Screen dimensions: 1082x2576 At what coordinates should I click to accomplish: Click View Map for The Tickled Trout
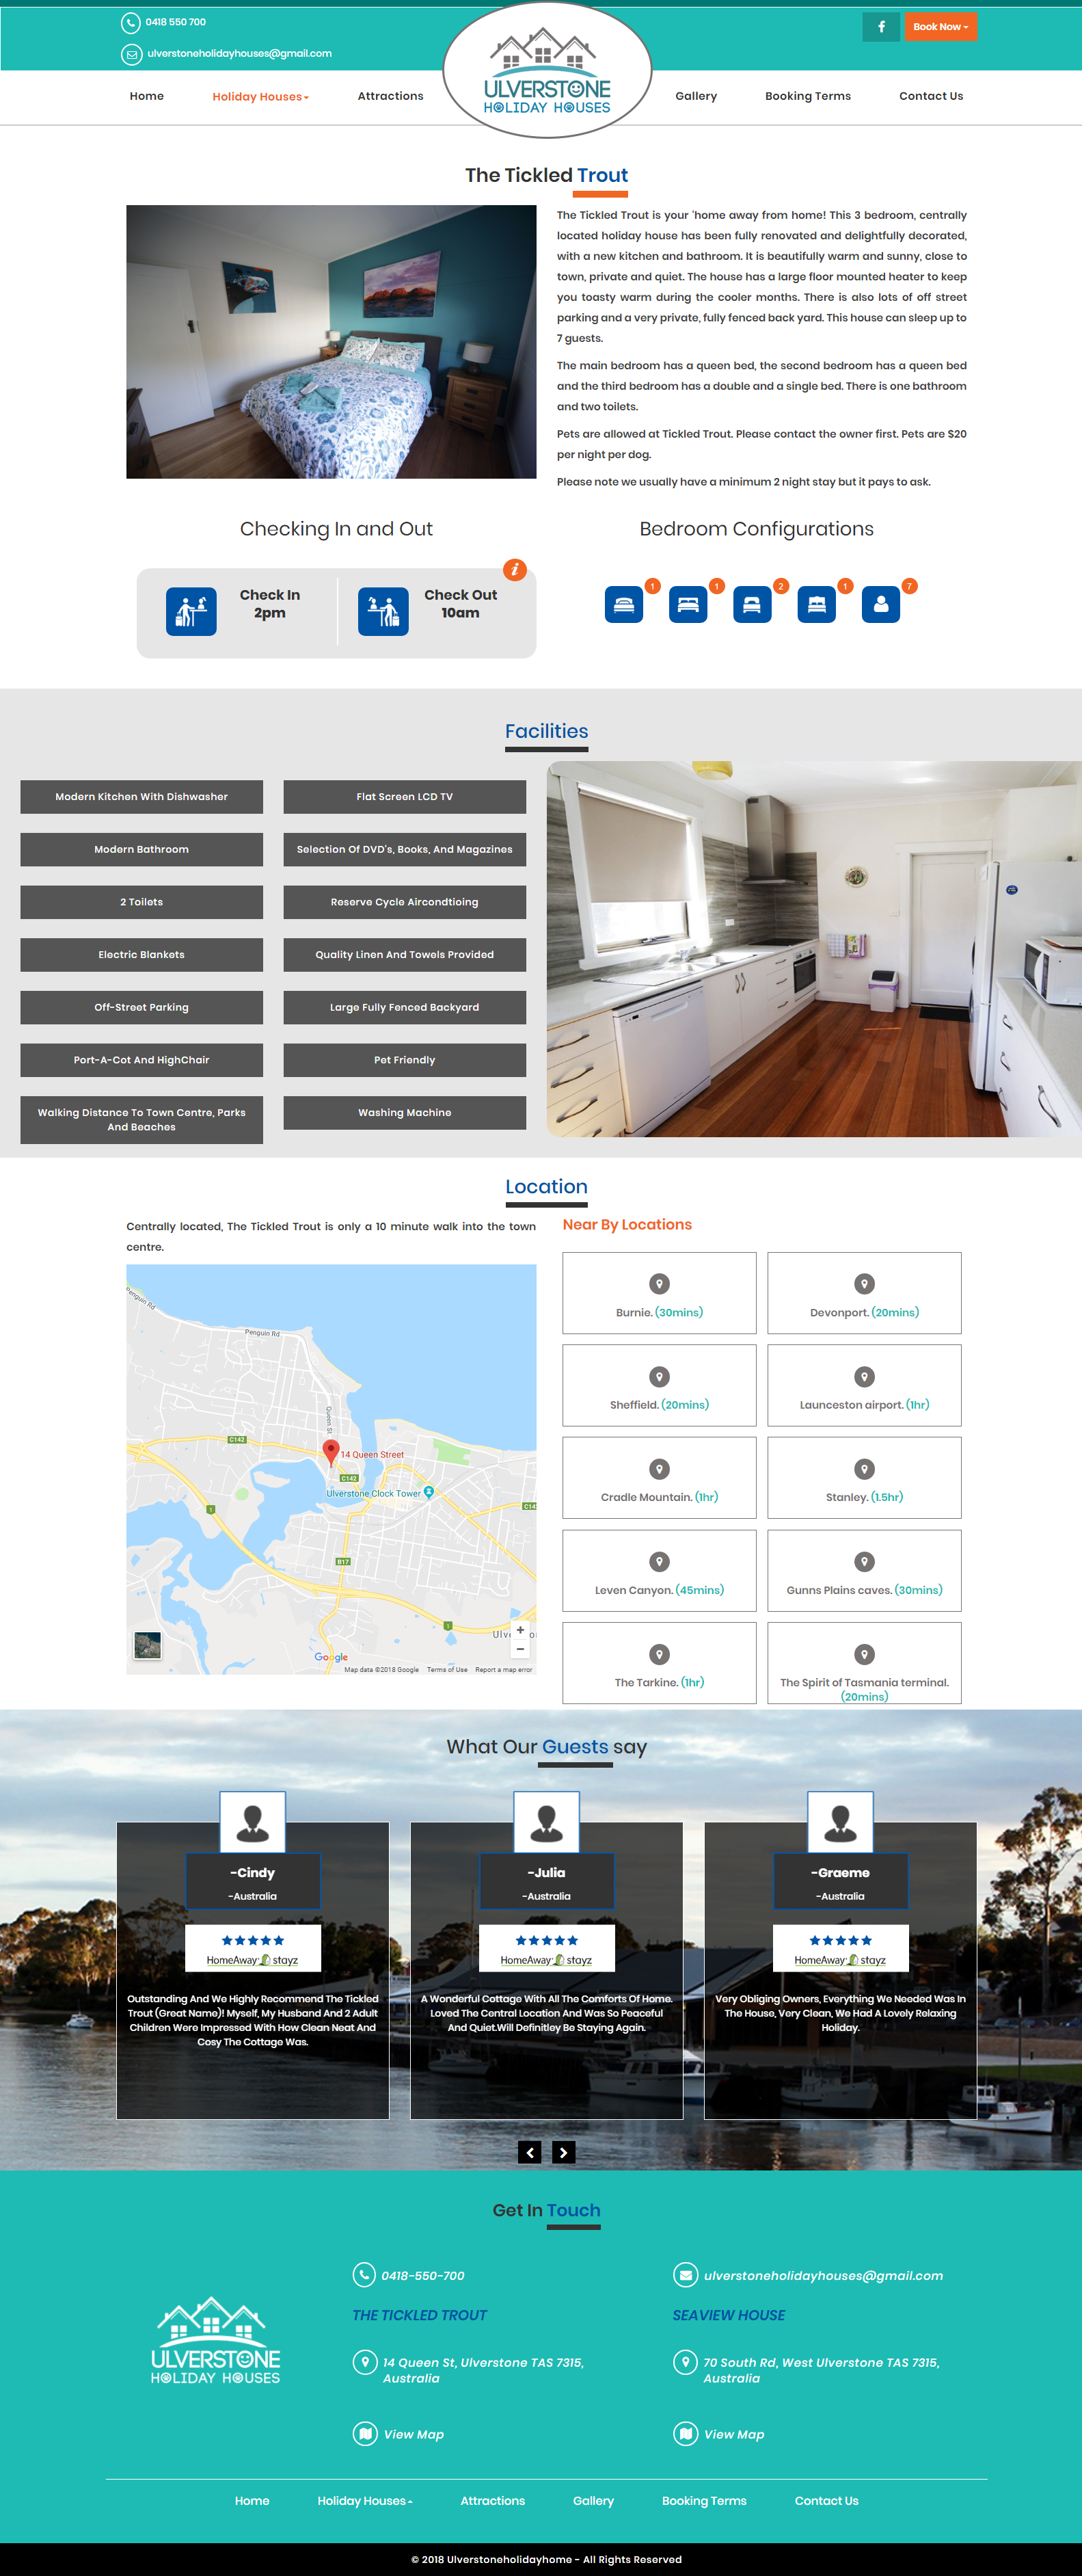pyautogui.click(x=413, y=2434)
